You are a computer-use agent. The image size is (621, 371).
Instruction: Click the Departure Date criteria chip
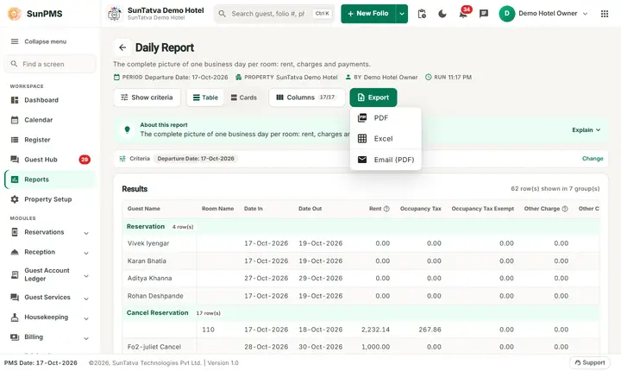pos(196,159)
